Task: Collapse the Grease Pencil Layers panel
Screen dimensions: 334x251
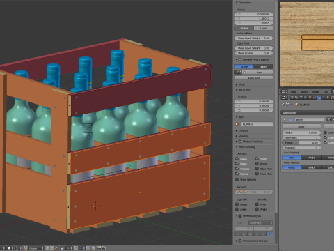Action: point(237,60)
